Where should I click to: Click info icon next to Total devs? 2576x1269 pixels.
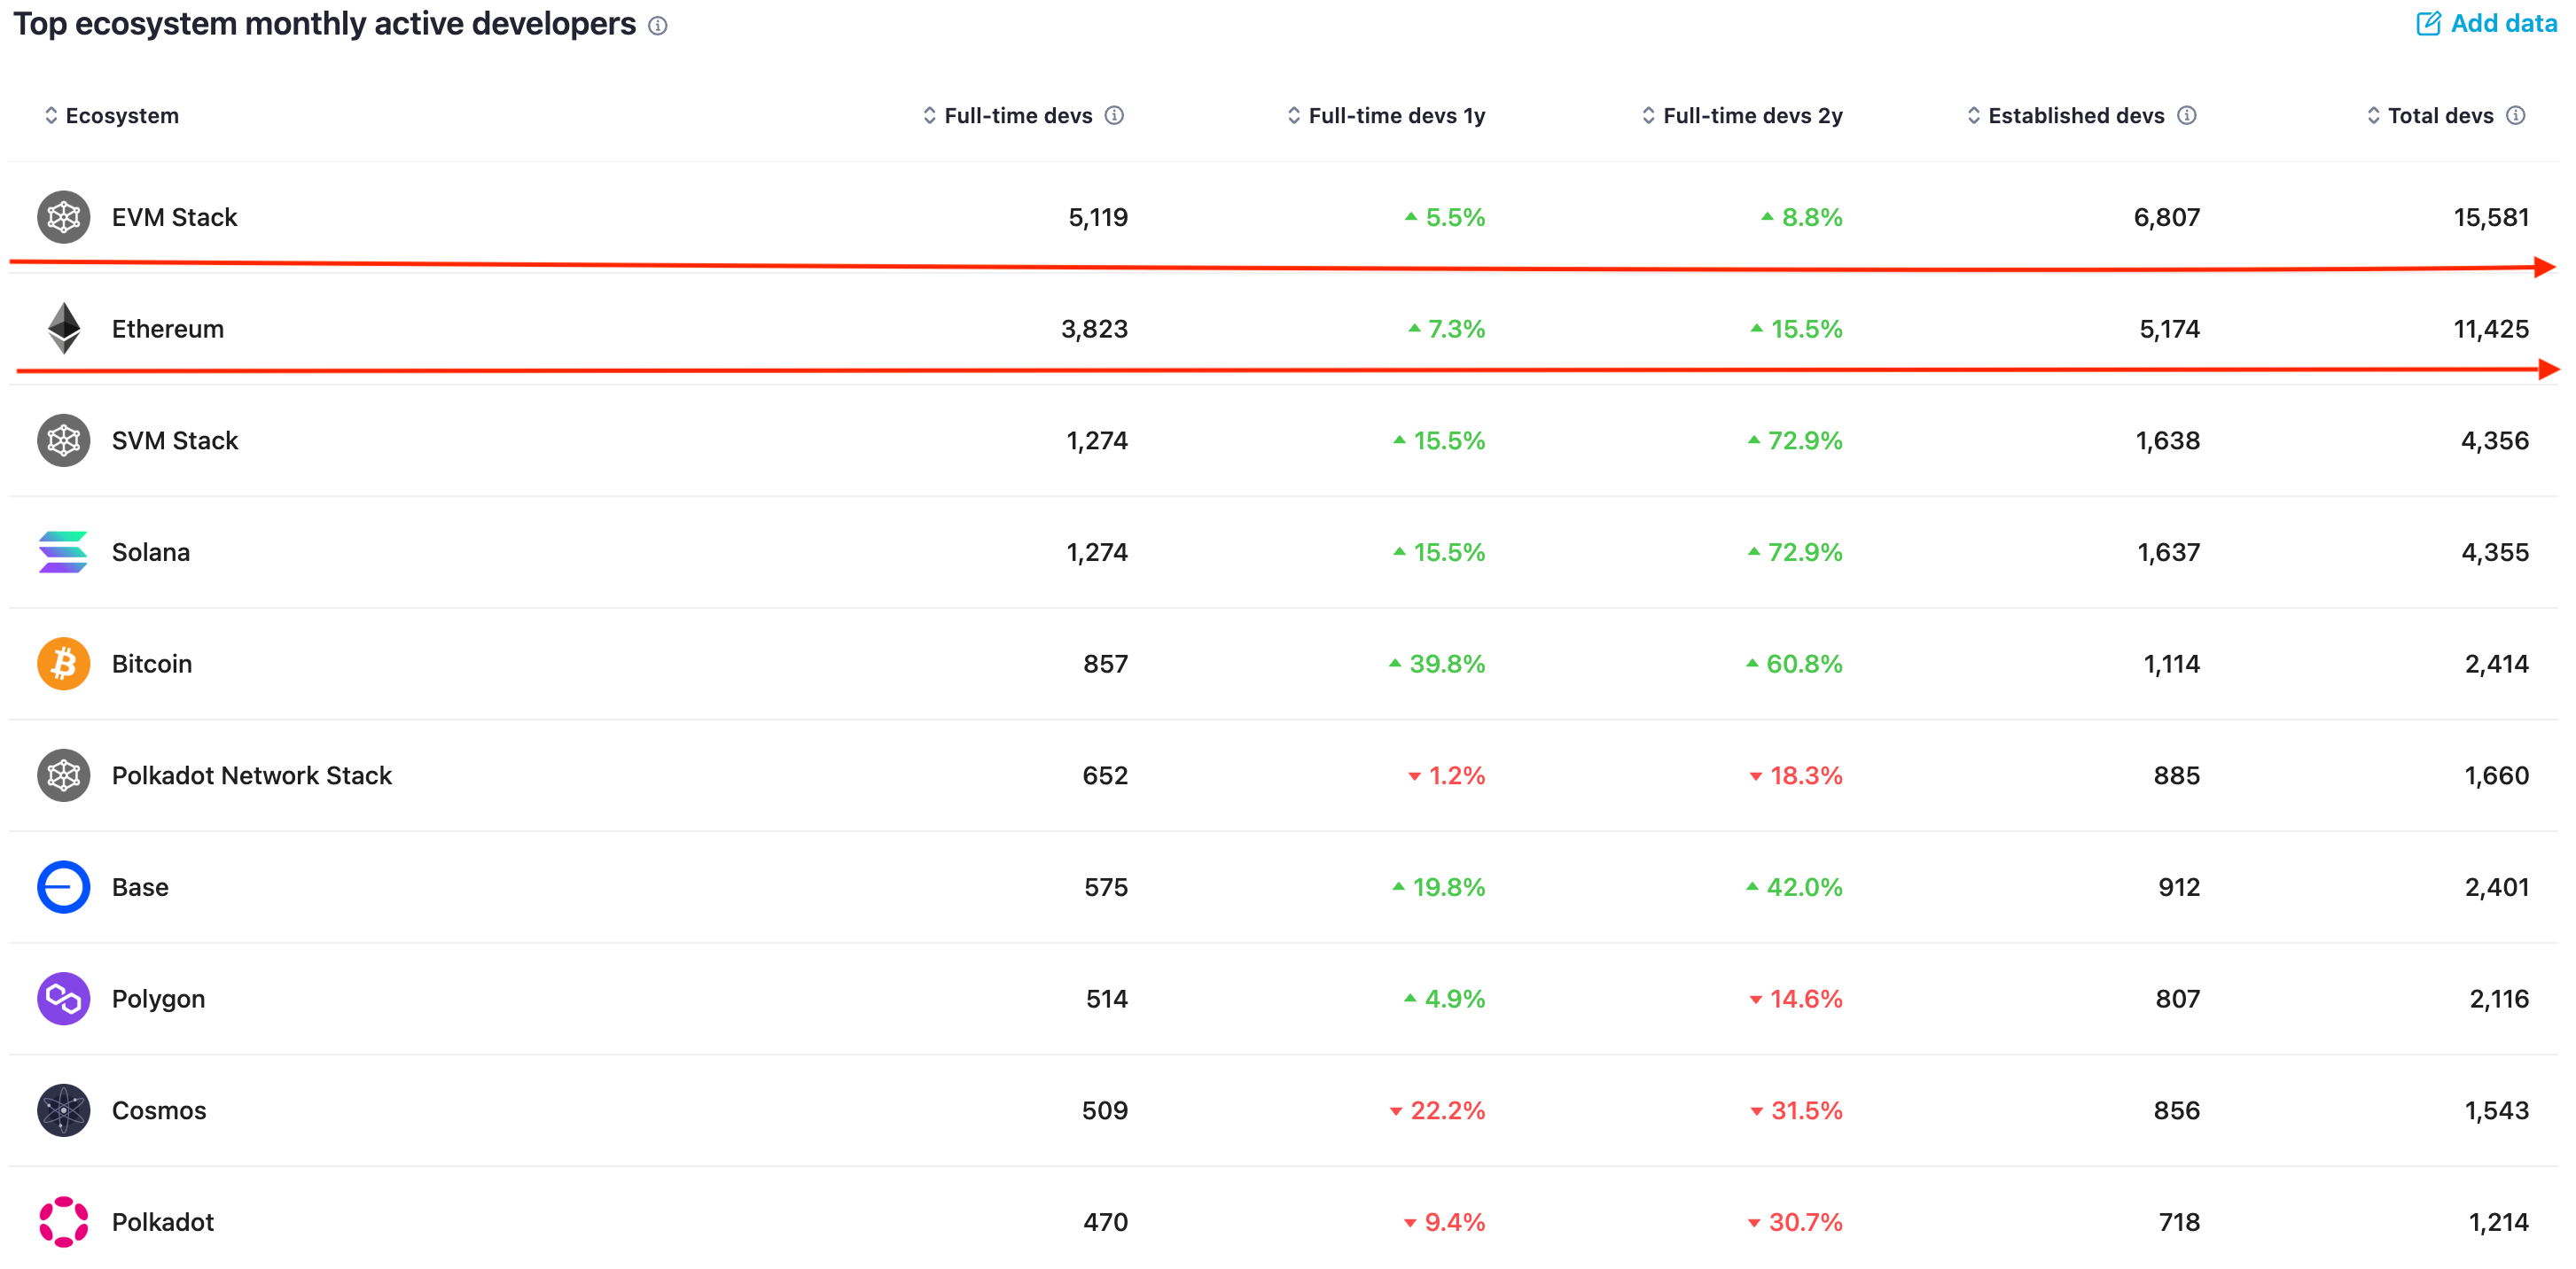(x=2516, y=116)
